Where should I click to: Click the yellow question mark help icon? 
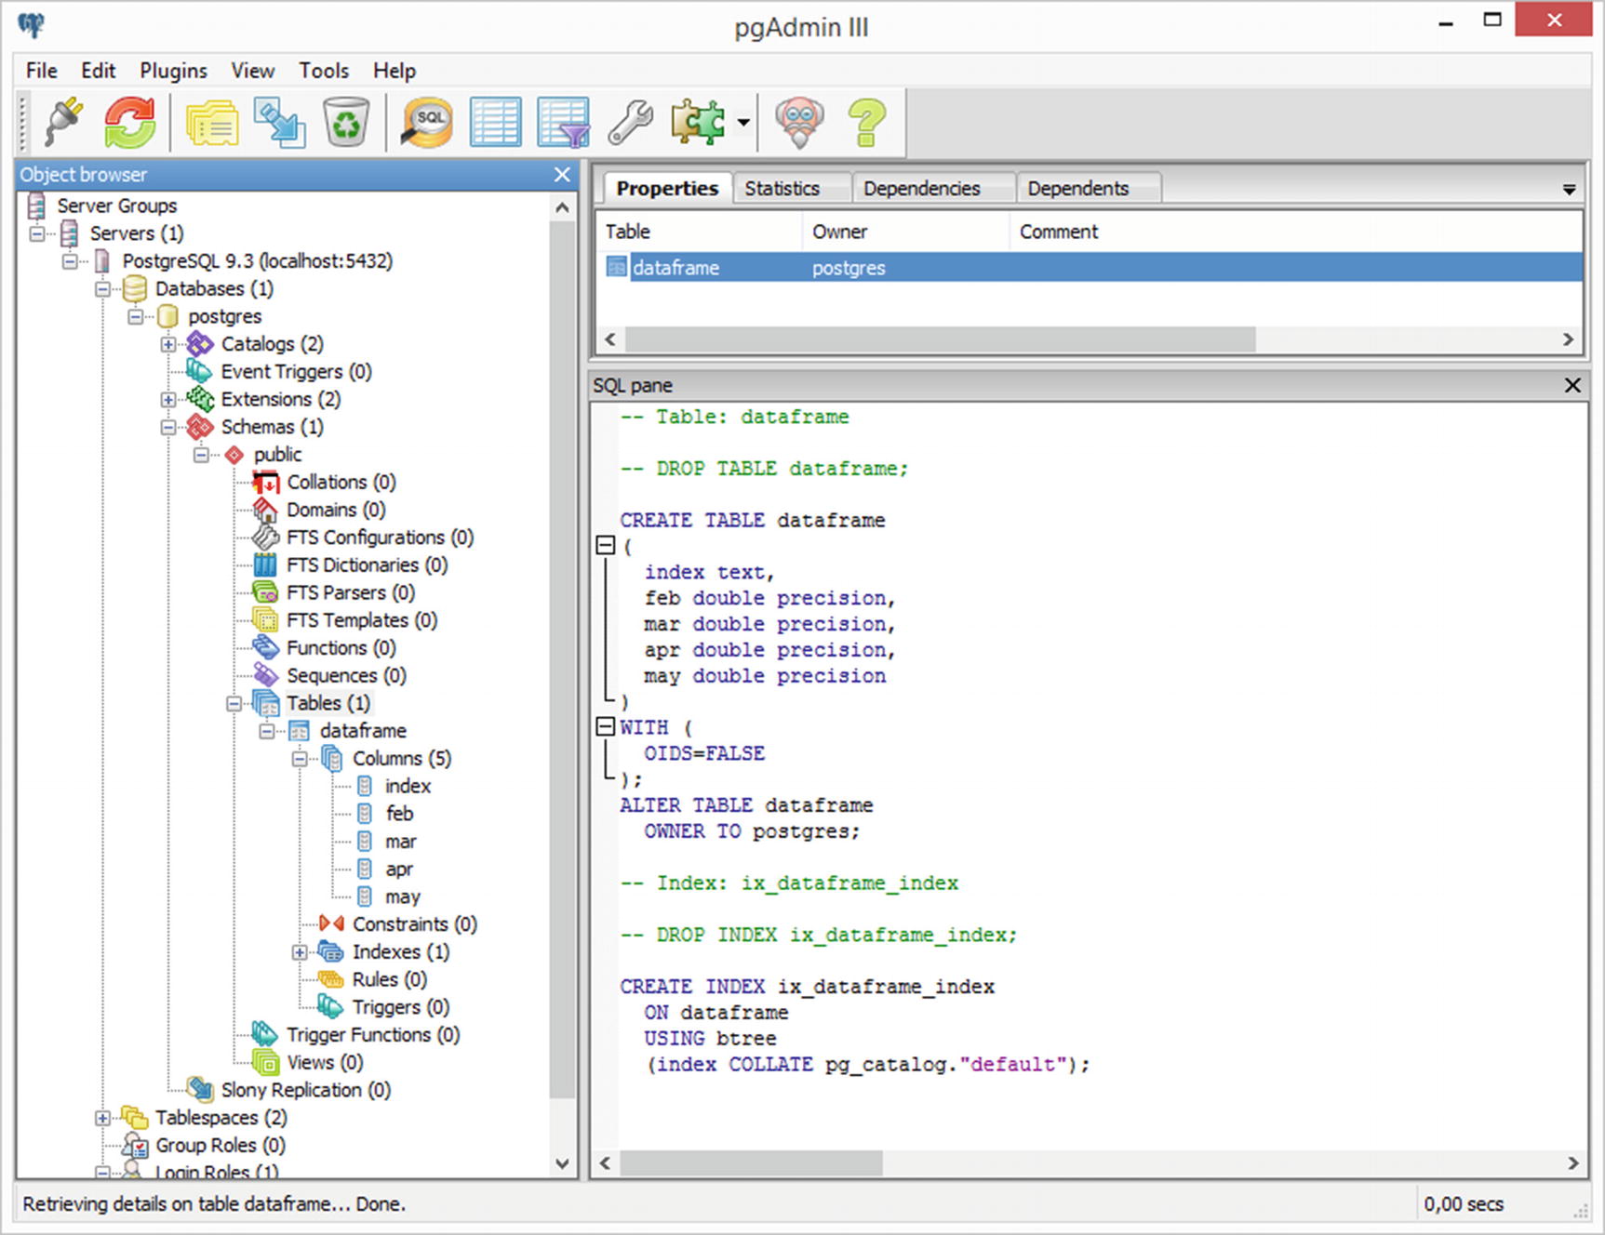tap(866, 122)
